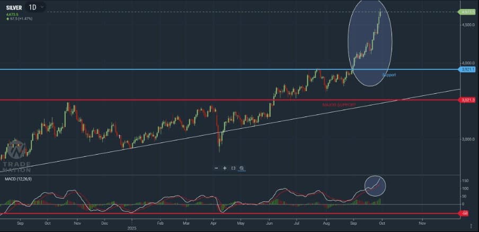Click the zoom out minus icon

[216, 168]
